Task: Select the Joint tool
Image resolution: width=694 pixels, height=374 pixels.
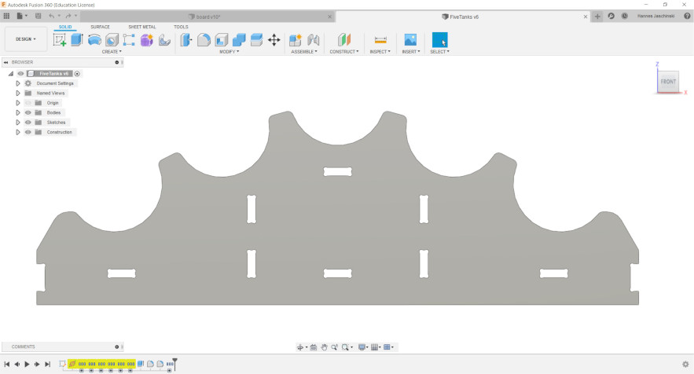Action: 314,40
